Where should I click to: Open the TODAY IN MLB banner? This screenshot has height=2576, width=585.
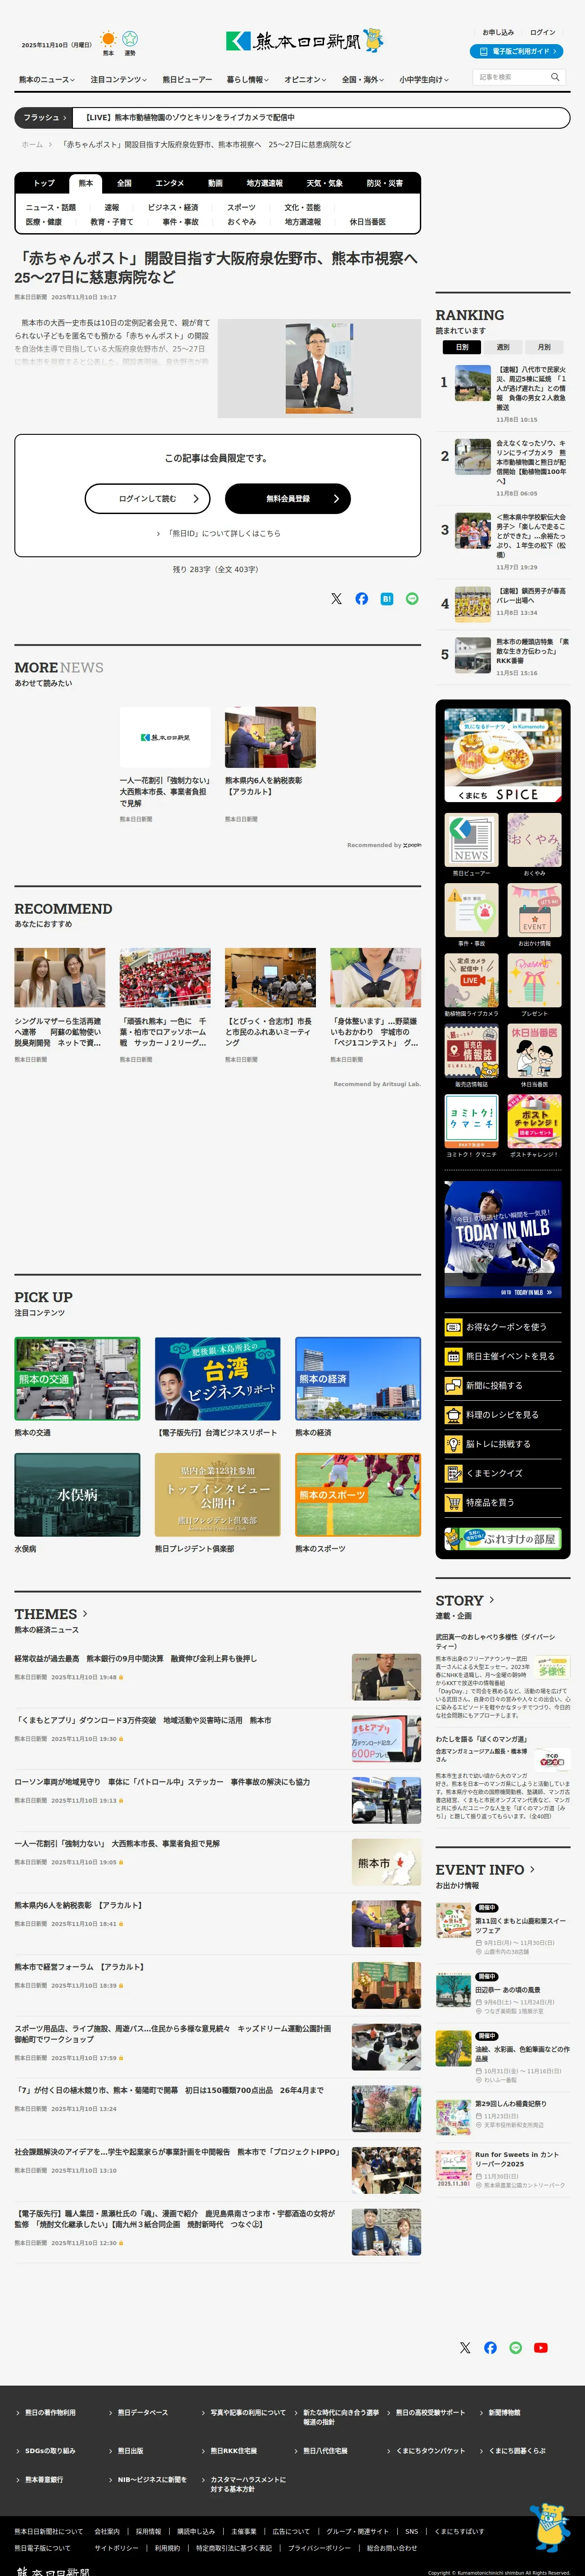tap(503, 1239)
